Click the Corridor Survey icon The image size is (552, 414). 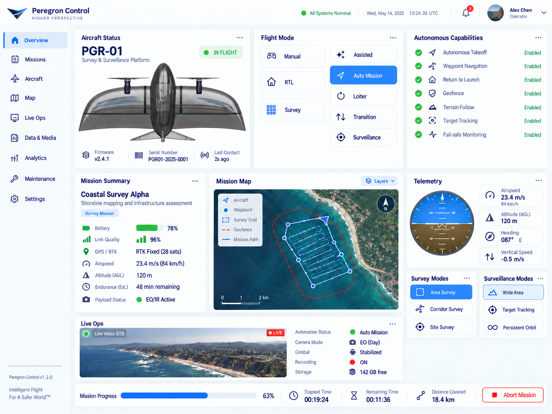[x=420, y=309]
